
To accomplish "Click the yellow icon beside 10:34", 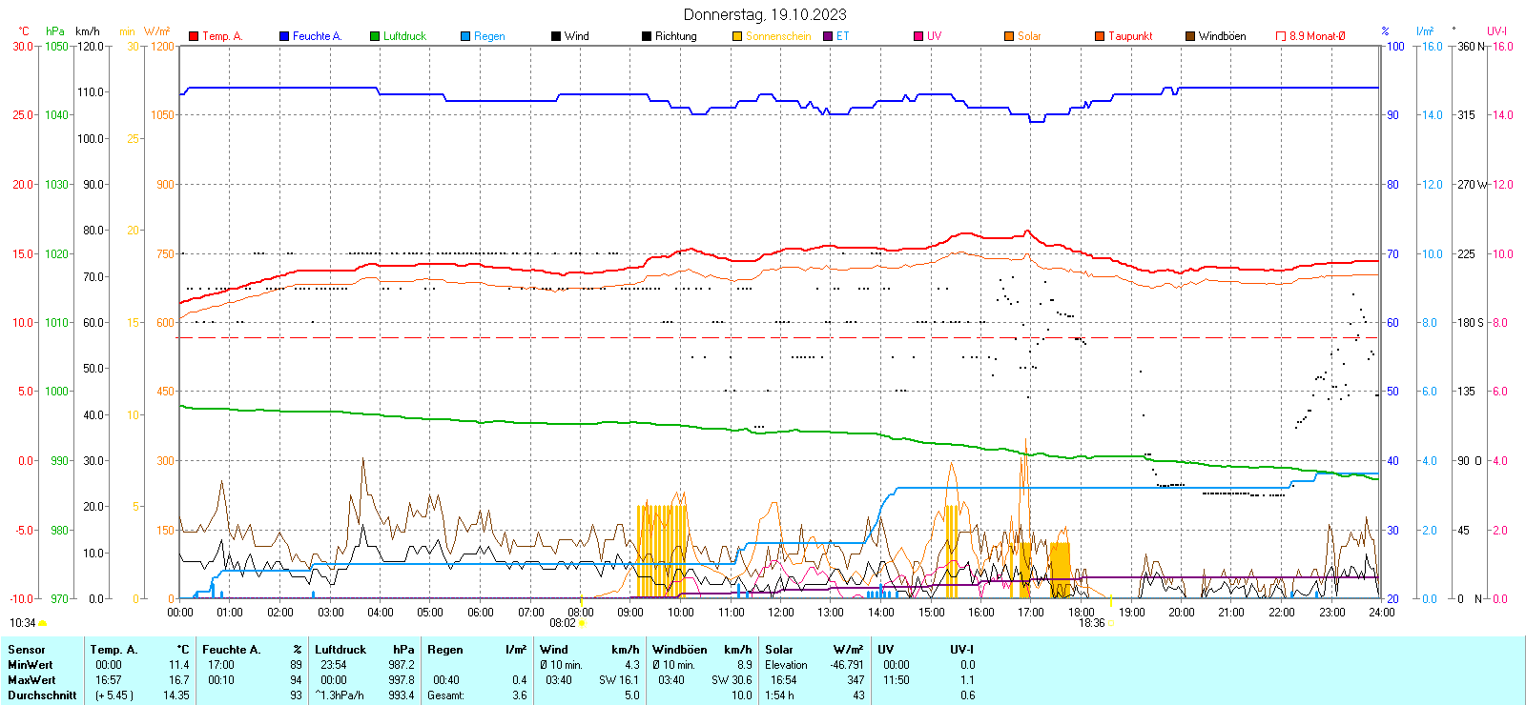I will pyautogui.click(x=42, y=623).
